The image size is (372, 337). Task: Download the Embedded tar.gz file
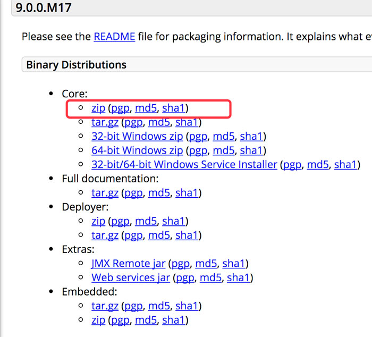point(105,306)
